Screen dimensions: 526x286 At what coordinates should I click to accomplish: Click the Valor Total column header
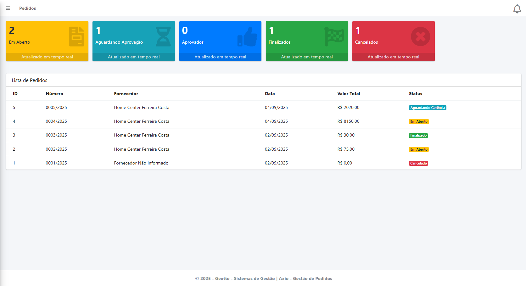349,94
